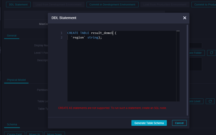Viewport: 216px width, 135px height.
Task: Click the Commit to Production button
Action: pos(204,5)
